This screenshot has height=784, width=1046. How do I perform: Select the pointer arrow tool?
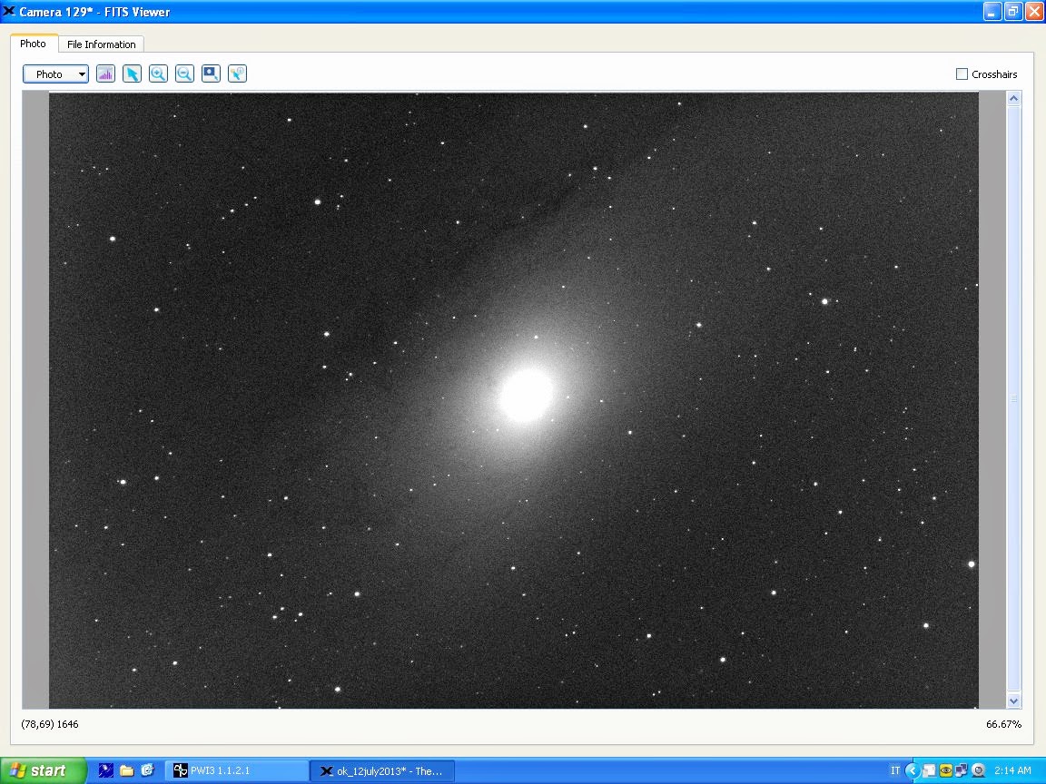pyautogui.click(x=132, y=74)
